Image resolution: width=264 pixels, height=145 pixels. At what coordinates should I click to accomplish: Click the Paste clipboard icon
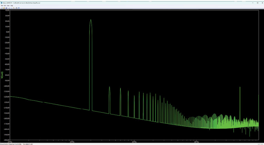click(x=14, y=8)
